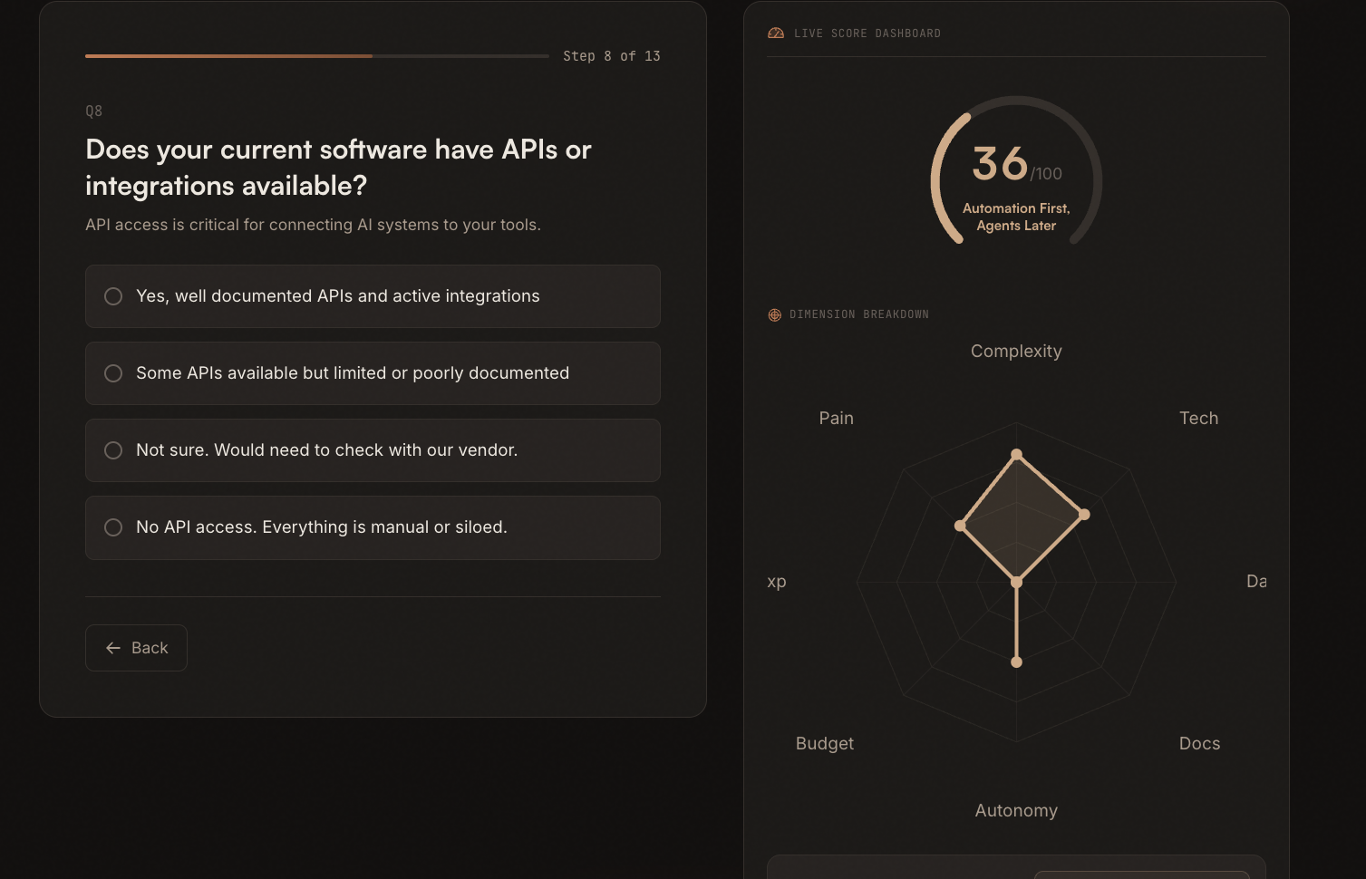Click the Budget axis label on the chart
Screen dimensions: 1366x879
pos(824,743)
